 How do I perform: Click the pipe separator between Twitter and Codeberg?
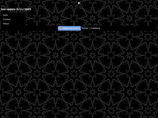click(x=89, y=28)
